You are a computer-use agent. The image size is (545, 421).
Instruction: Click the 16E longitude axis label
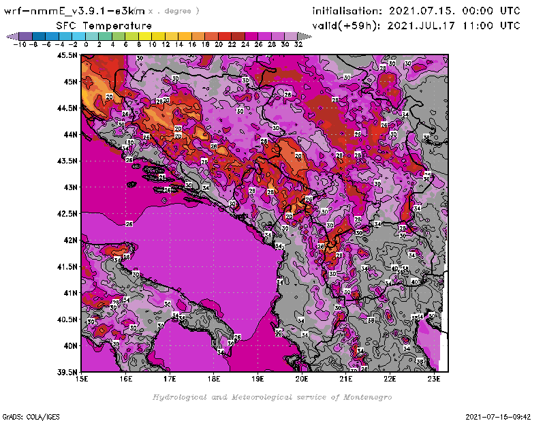[126, 379]
